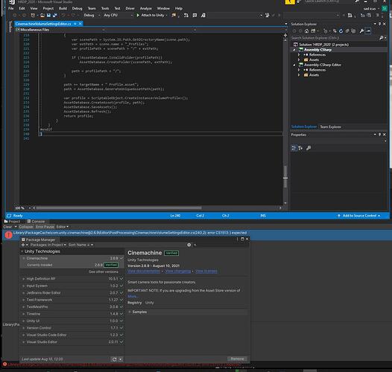Open the Debug configuration dropdown

[91, 15]
